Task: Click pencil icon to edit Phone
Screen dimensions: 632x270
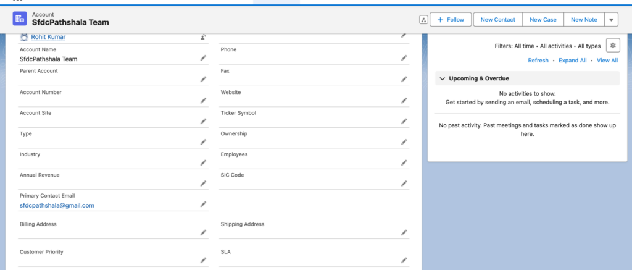Action: point(404,58)
